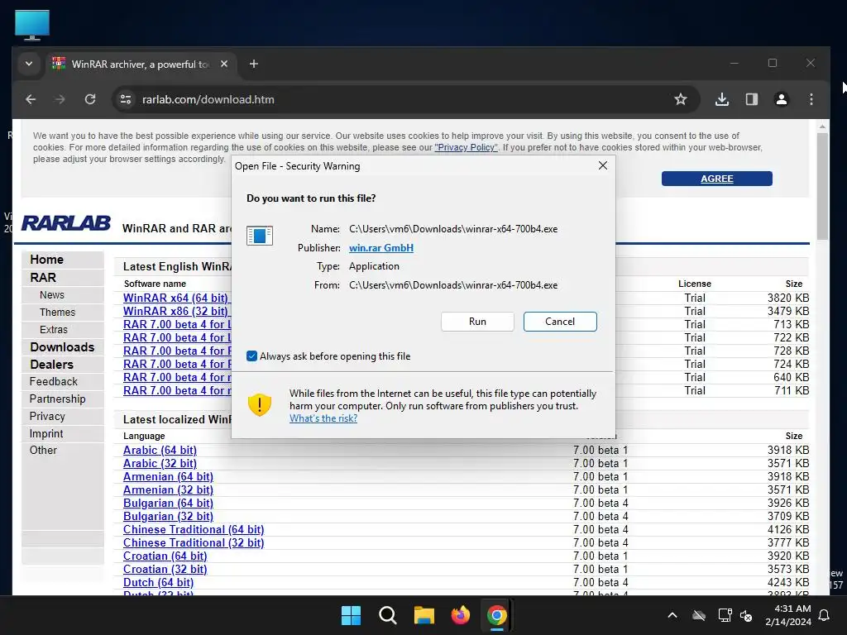
Task: Click the Run button in security dialog
Action: point(477,322)
